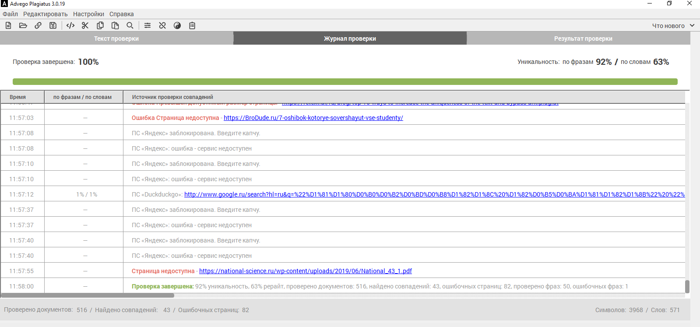700x327 pixels.
Task: Click the copy toolbar icon
Action: [x=100, y=25]
